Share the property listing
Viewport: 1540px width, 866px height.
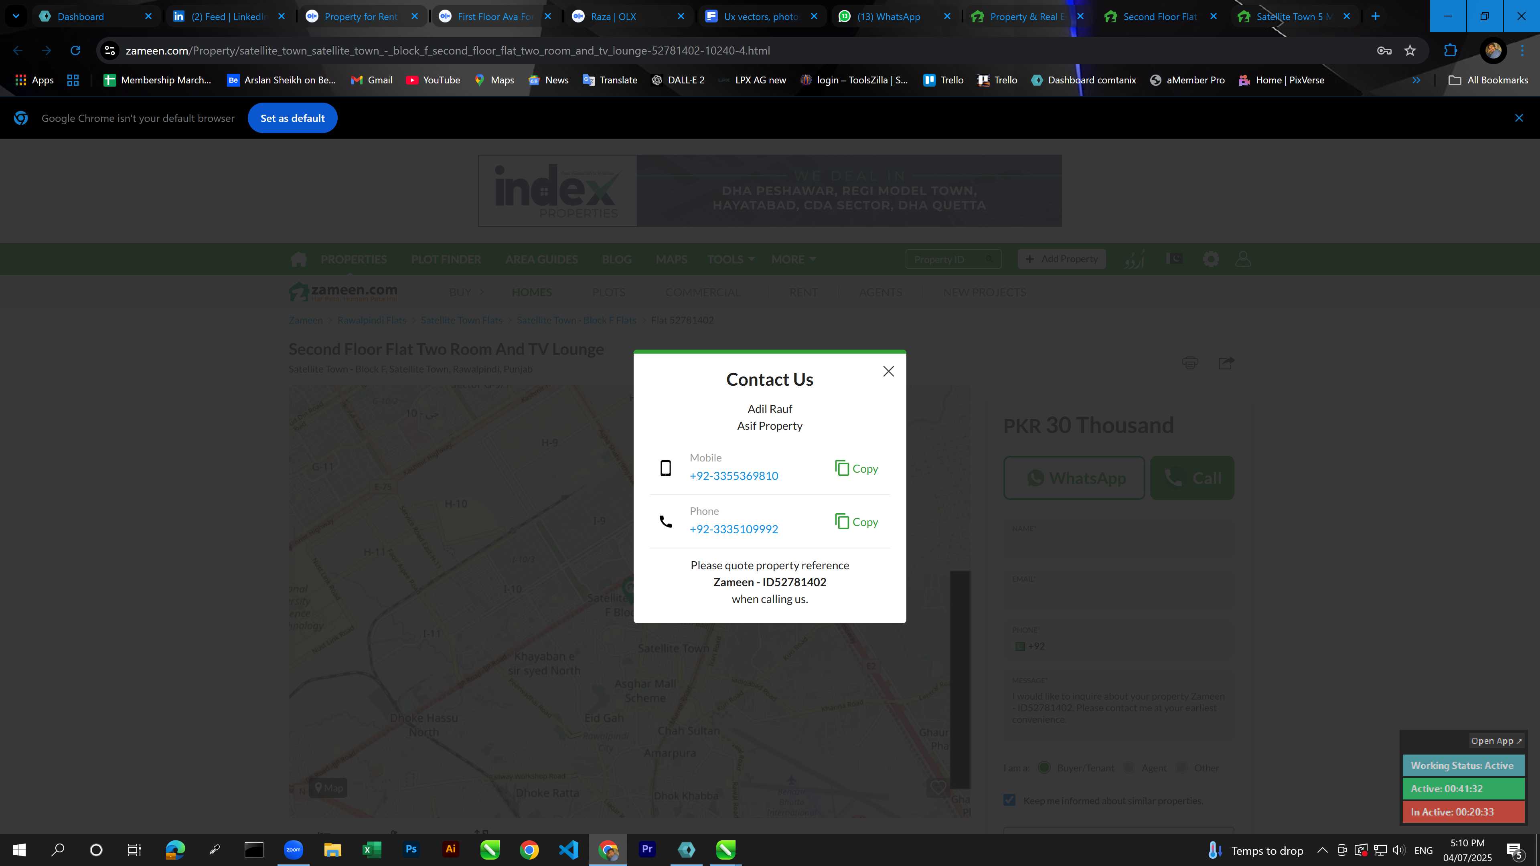tap(1226, 363)
